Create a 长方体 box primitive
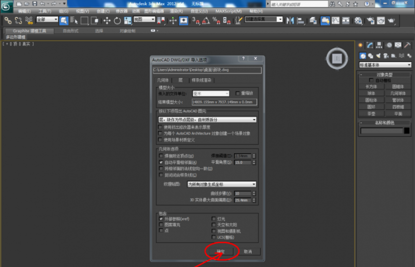Screen dimensions: 415x267 coord(372,87)
